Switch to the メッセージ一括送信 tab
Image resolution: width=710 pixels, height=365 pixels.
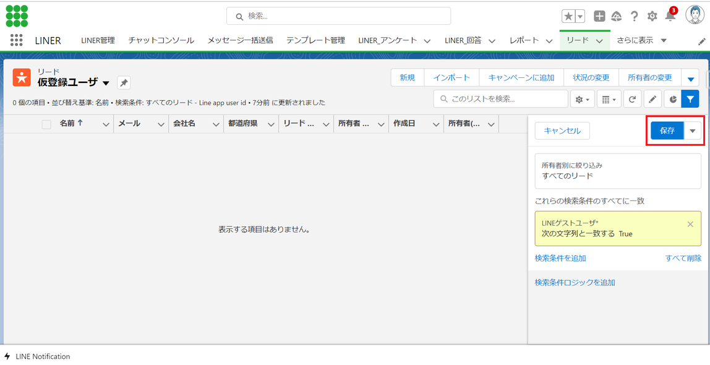point(240,40)
